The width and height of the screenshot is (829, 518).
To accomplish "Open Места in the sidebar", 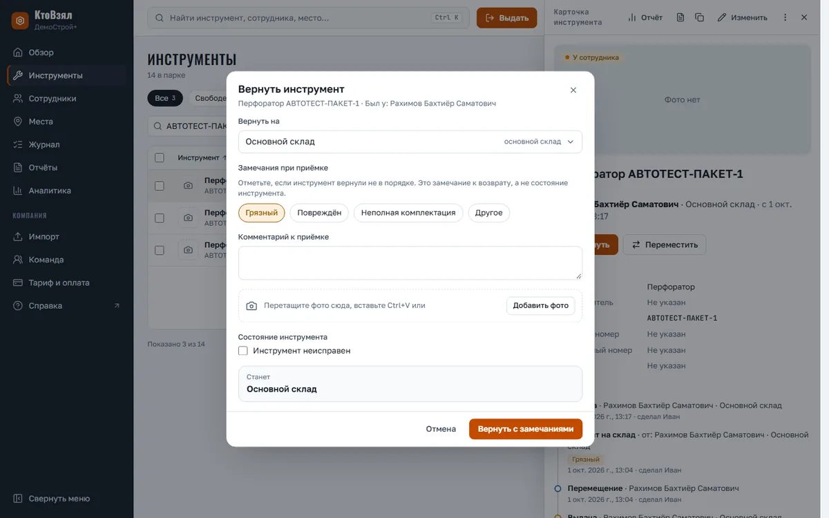I will [x=66, y=122].
